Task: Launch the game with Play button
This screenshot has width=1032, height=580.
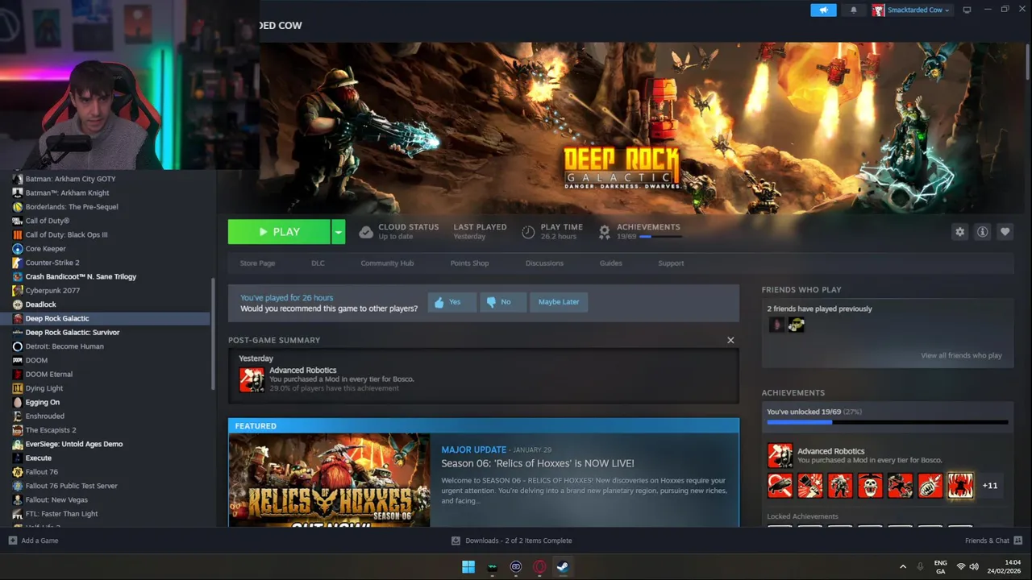Action: click(279, 232)
